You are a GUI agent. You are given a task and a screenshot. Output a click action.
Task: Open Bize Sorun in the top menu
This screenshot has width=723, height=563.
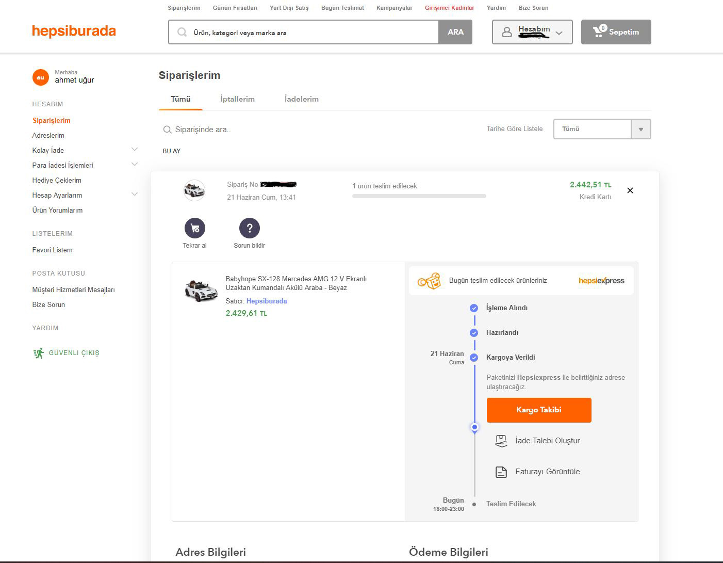point(533,8)
